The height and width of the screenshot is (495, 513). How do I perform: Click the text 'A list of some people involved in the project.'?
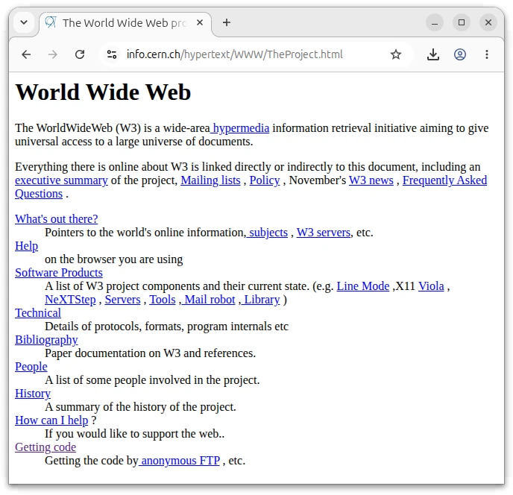tap(152, 380)
